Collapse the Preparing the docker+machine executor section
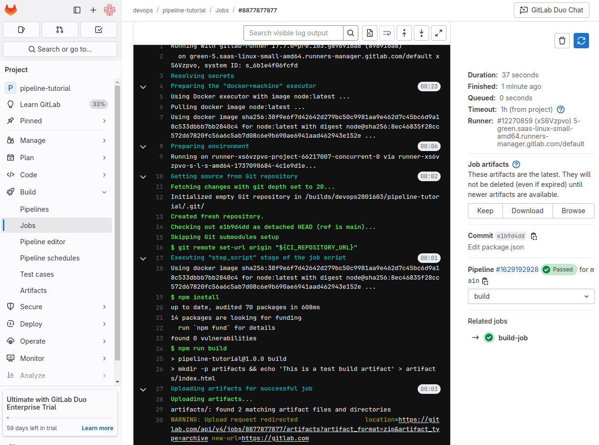Image resolution: width=599 pixels, height=445 pixels. point(143,87)
